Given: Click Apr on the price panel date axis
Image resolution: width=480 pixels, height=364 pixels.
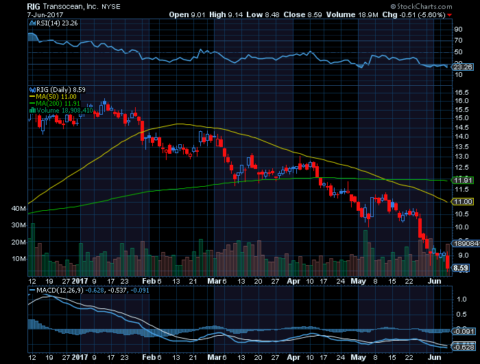Looking at the screenshot, I should (293, 281).
